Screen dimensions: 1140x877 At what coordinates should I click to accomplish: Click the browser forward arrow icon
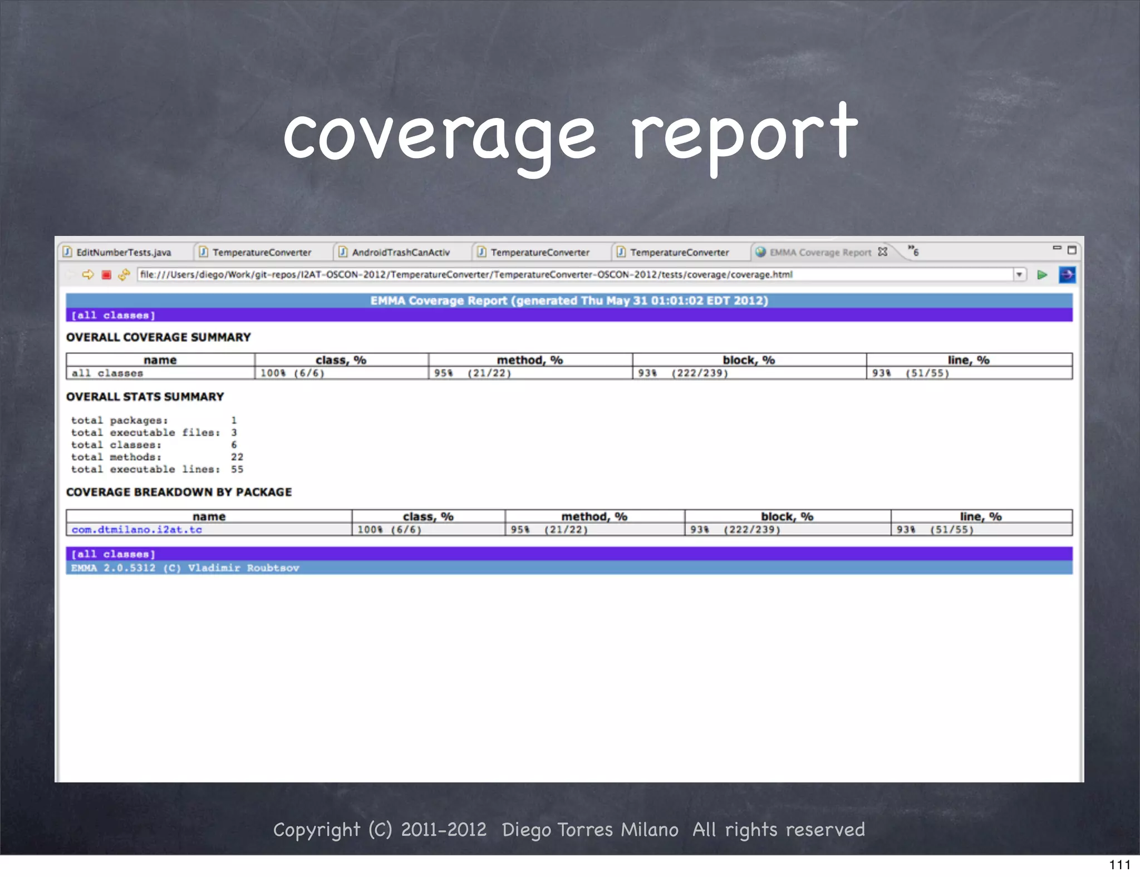[87, 274]
